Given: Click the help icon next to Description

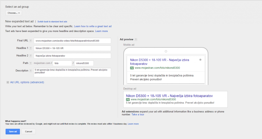Looking at the screenshot, I should pyautogui.click(x=30, y=71).
